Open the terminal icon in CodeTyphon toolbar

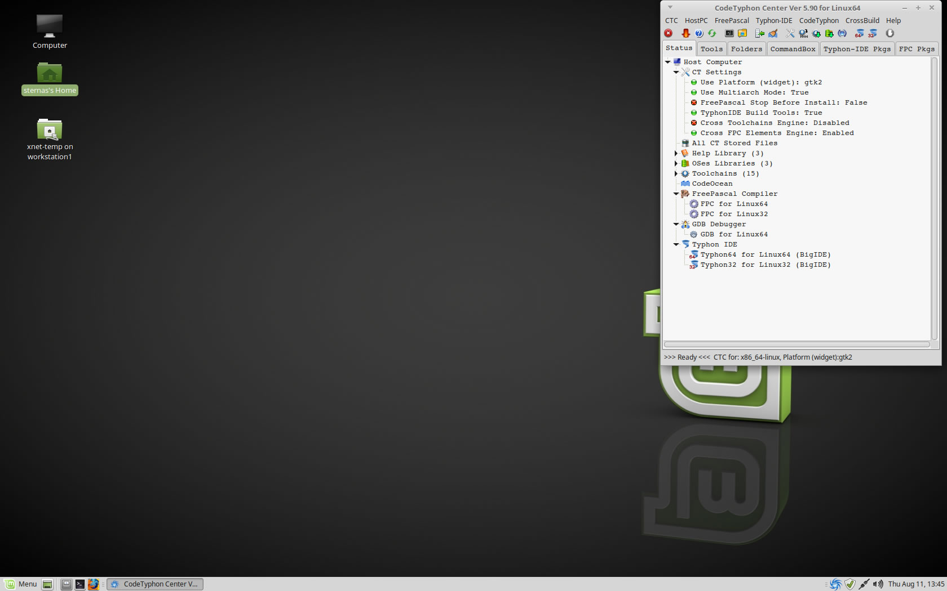point(729,33)
